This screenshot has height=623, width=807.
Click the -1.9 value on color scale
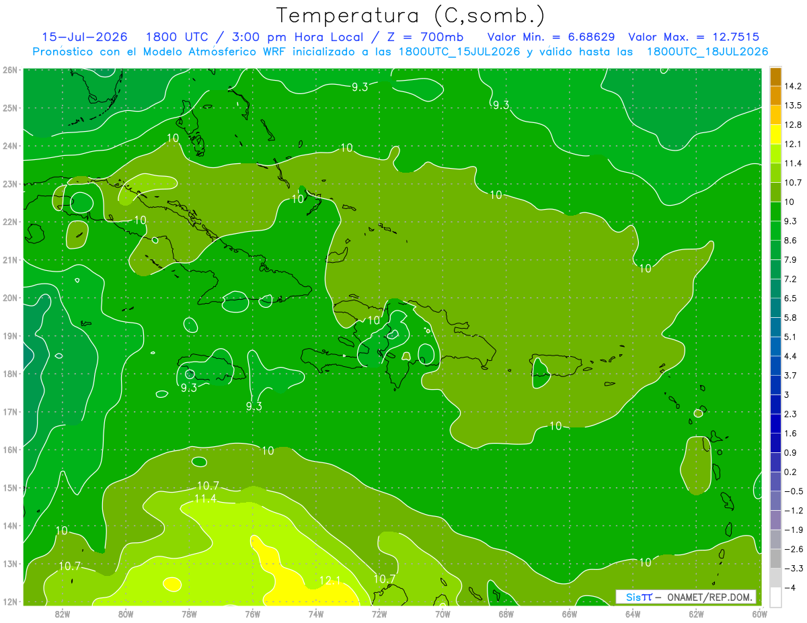(793, 530)
